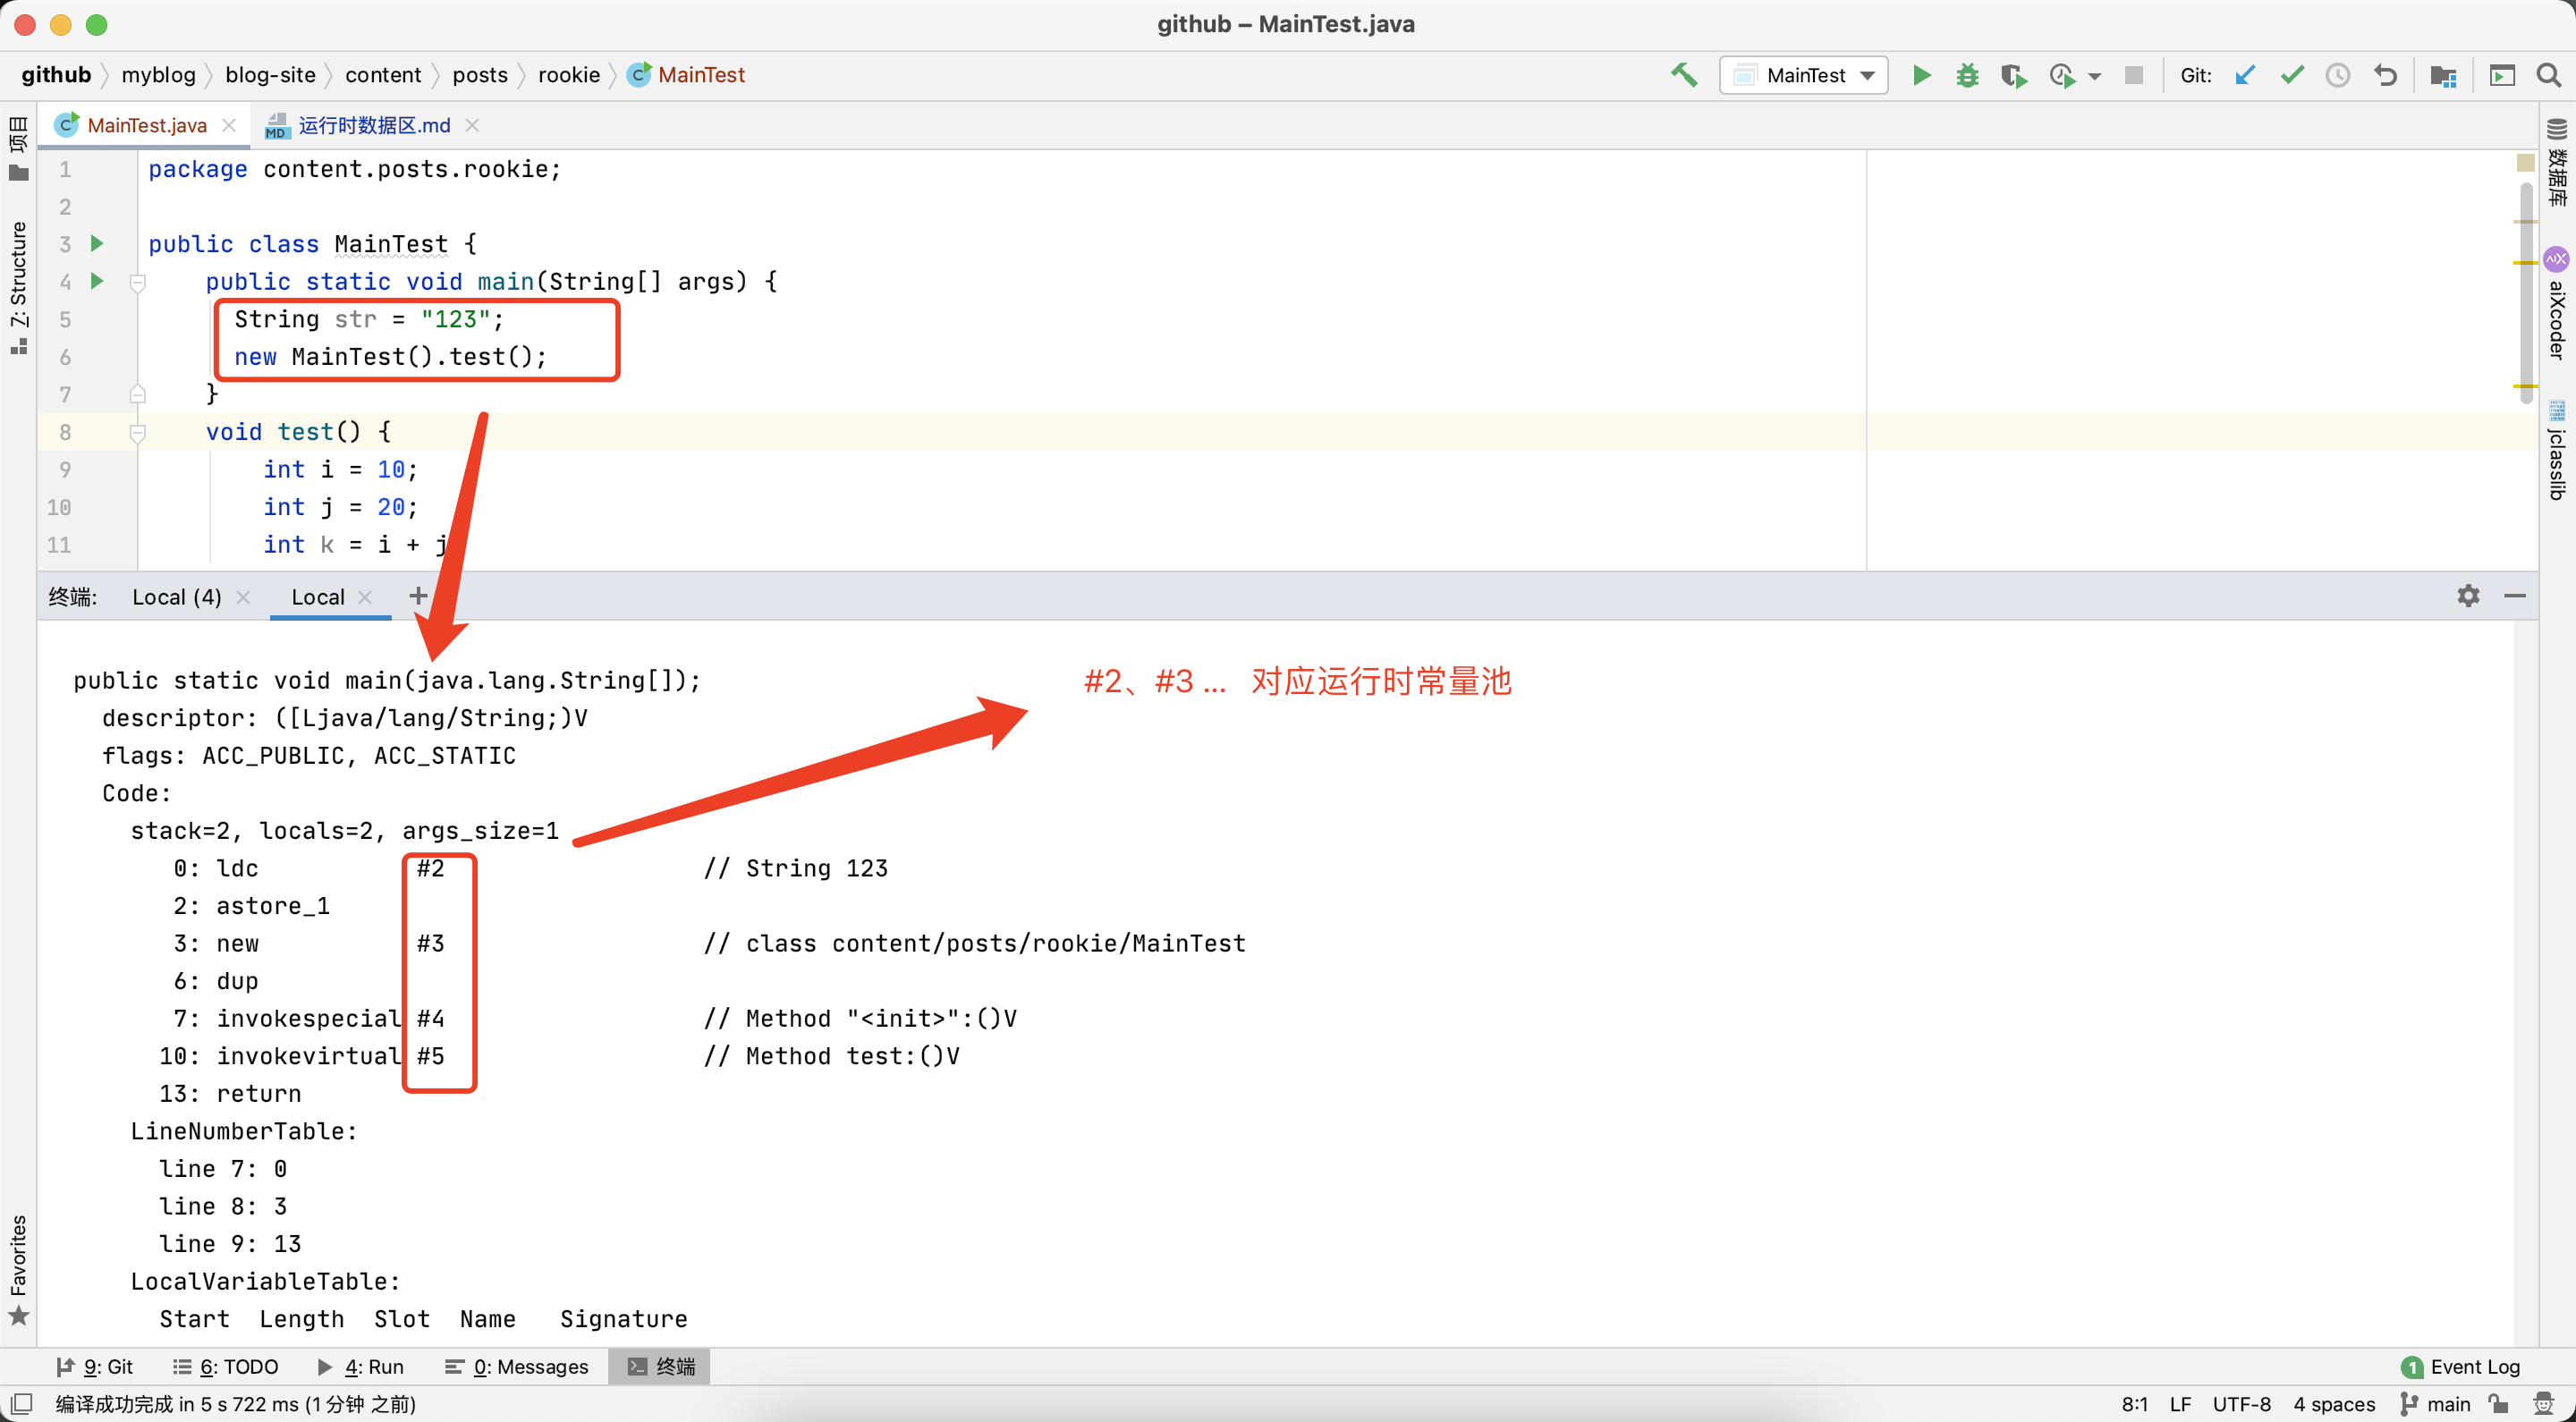
Task: Open the Navigate back arrow icon
Action: [x=2387, y=75]
